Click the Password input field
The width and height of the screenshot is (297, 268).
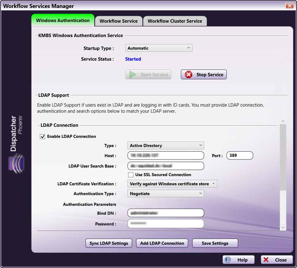(x=166, y=224)
